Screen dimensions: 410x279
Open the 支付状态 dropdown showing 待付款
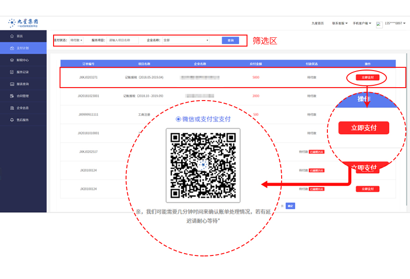(76, 40)
